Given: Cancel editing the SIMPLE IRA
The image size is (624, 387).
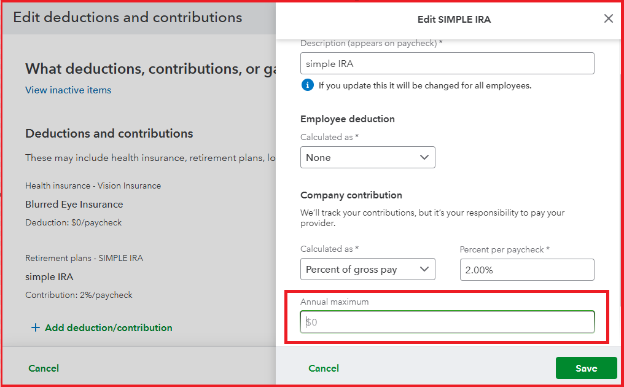Looking at the screenshot, I should [x=324, y=367].
